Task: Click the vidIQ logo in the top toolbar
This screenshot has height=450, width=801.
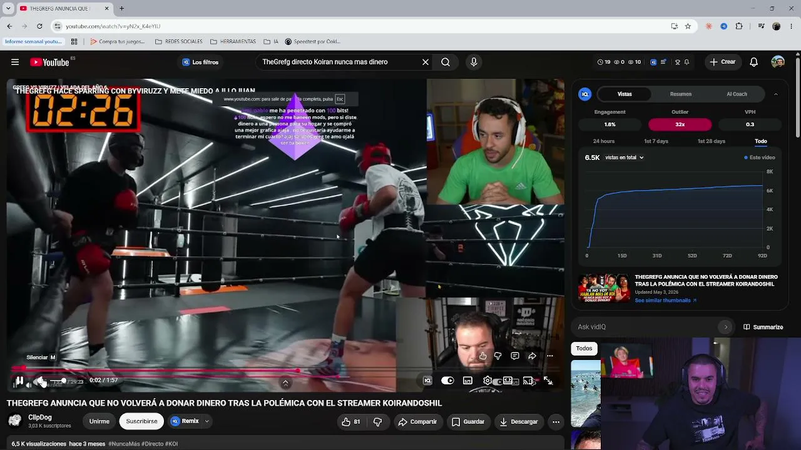Action: tap(653, 62)
